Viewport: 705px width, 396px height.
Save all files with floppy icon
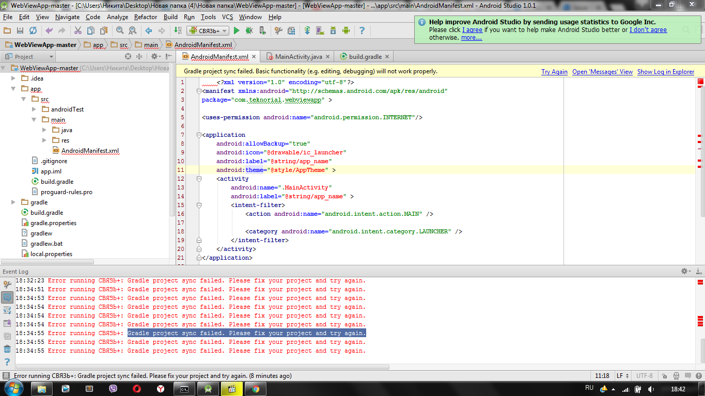[x=20, y=31]
